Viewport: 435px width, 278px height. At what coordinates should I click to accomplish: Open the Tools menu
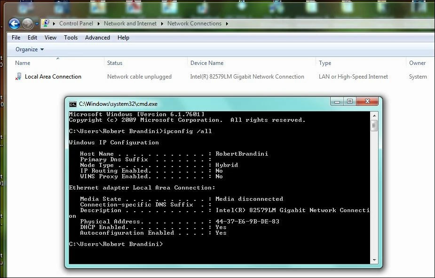click(71, 38)
